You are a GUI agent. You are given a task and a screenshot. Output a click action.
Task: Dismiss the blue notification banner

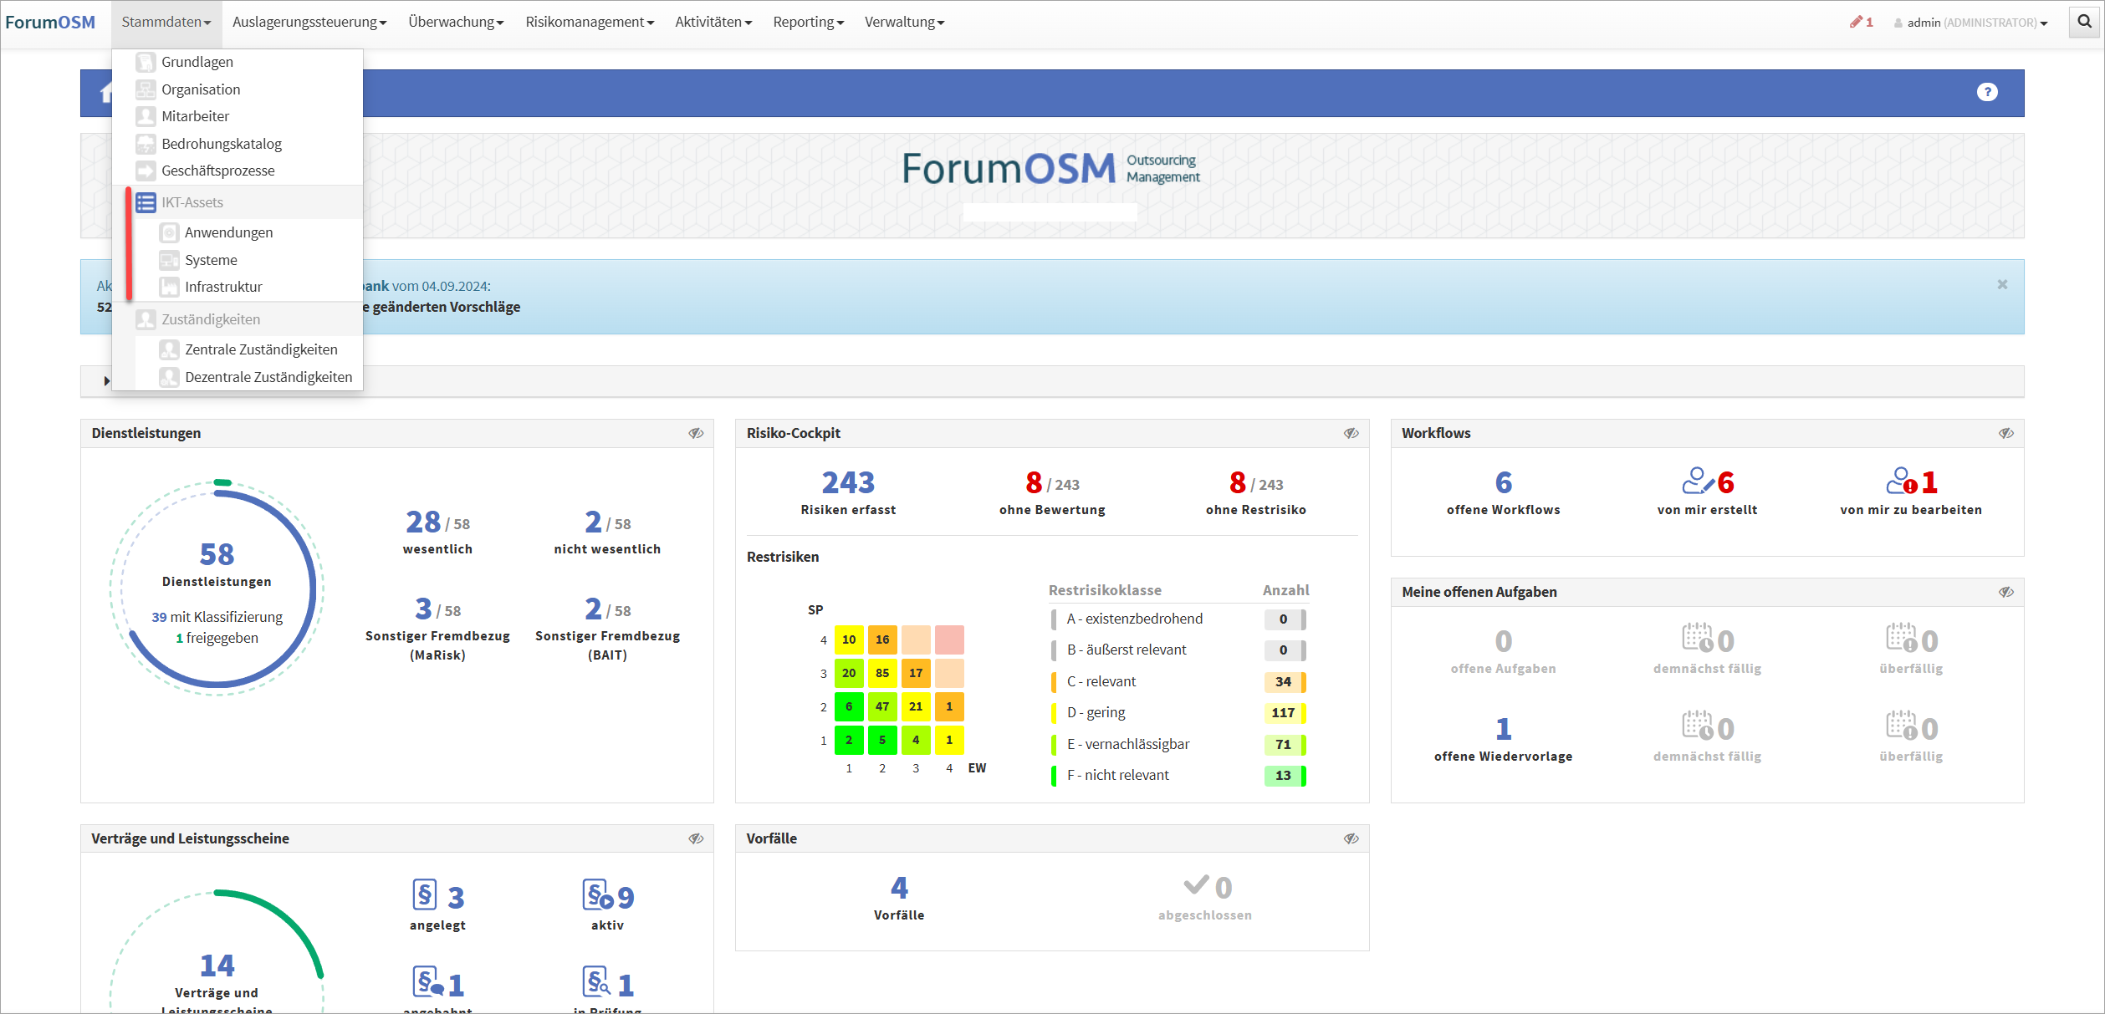(x=2002, y=284)
